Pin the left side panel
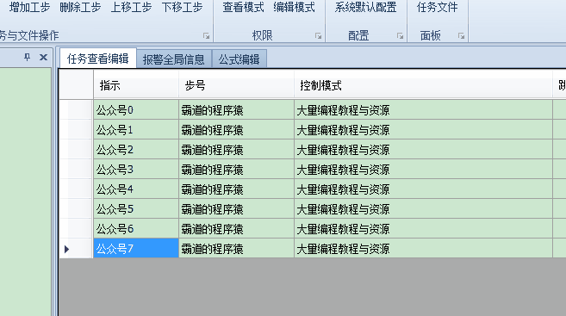This screenshot has height=316, width=566. point(27,57)
